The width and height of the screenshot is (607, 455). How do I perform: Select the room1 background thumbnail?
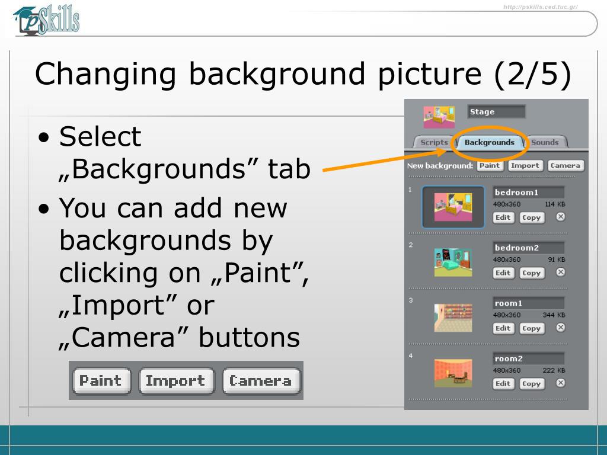453,318
